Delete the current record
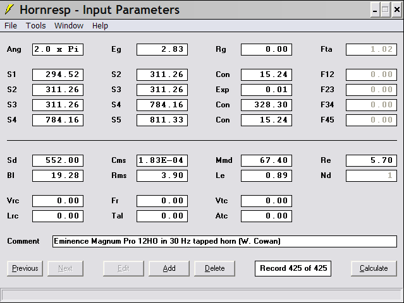The image size is (404, 303). pyautogui.click(x=214, y=268)
